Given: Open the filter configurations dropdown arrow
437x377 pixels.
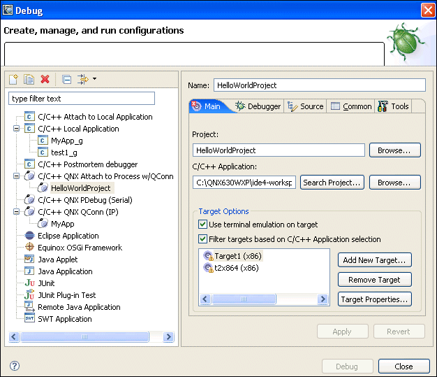Looking at the screenshot, I should coord(94,79).
